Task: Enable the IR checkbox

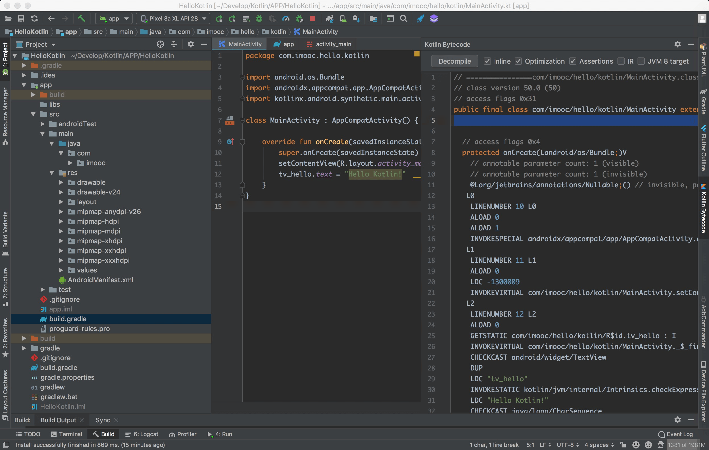Action: pos(621,61)
